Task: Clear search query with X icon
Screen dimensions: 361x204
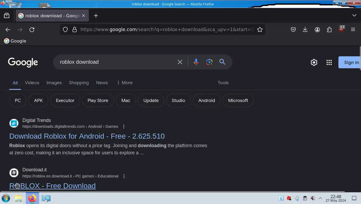Action: (180, 62)
